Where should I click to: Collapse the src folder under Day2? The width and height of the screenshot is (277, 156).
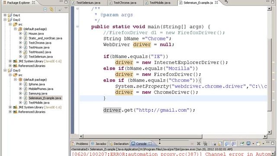(x=10, y=24)
